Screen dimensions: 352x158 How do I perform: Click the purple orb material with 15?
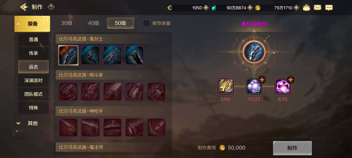(283, 86)
